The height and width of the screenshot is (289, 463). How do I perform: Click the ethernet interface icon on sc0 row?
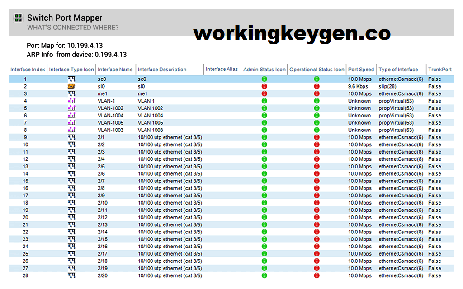[71, 79]
